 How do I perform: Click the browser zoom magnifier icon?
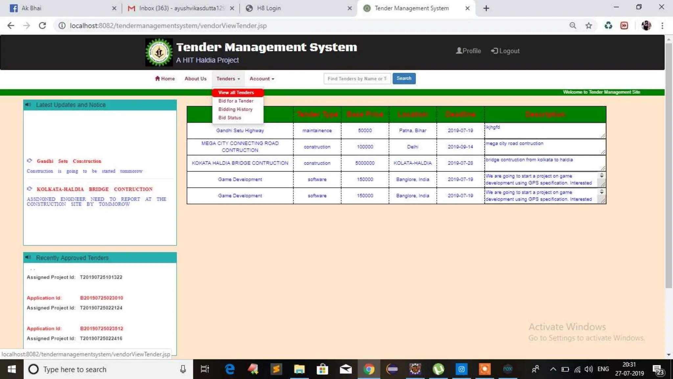573,26
